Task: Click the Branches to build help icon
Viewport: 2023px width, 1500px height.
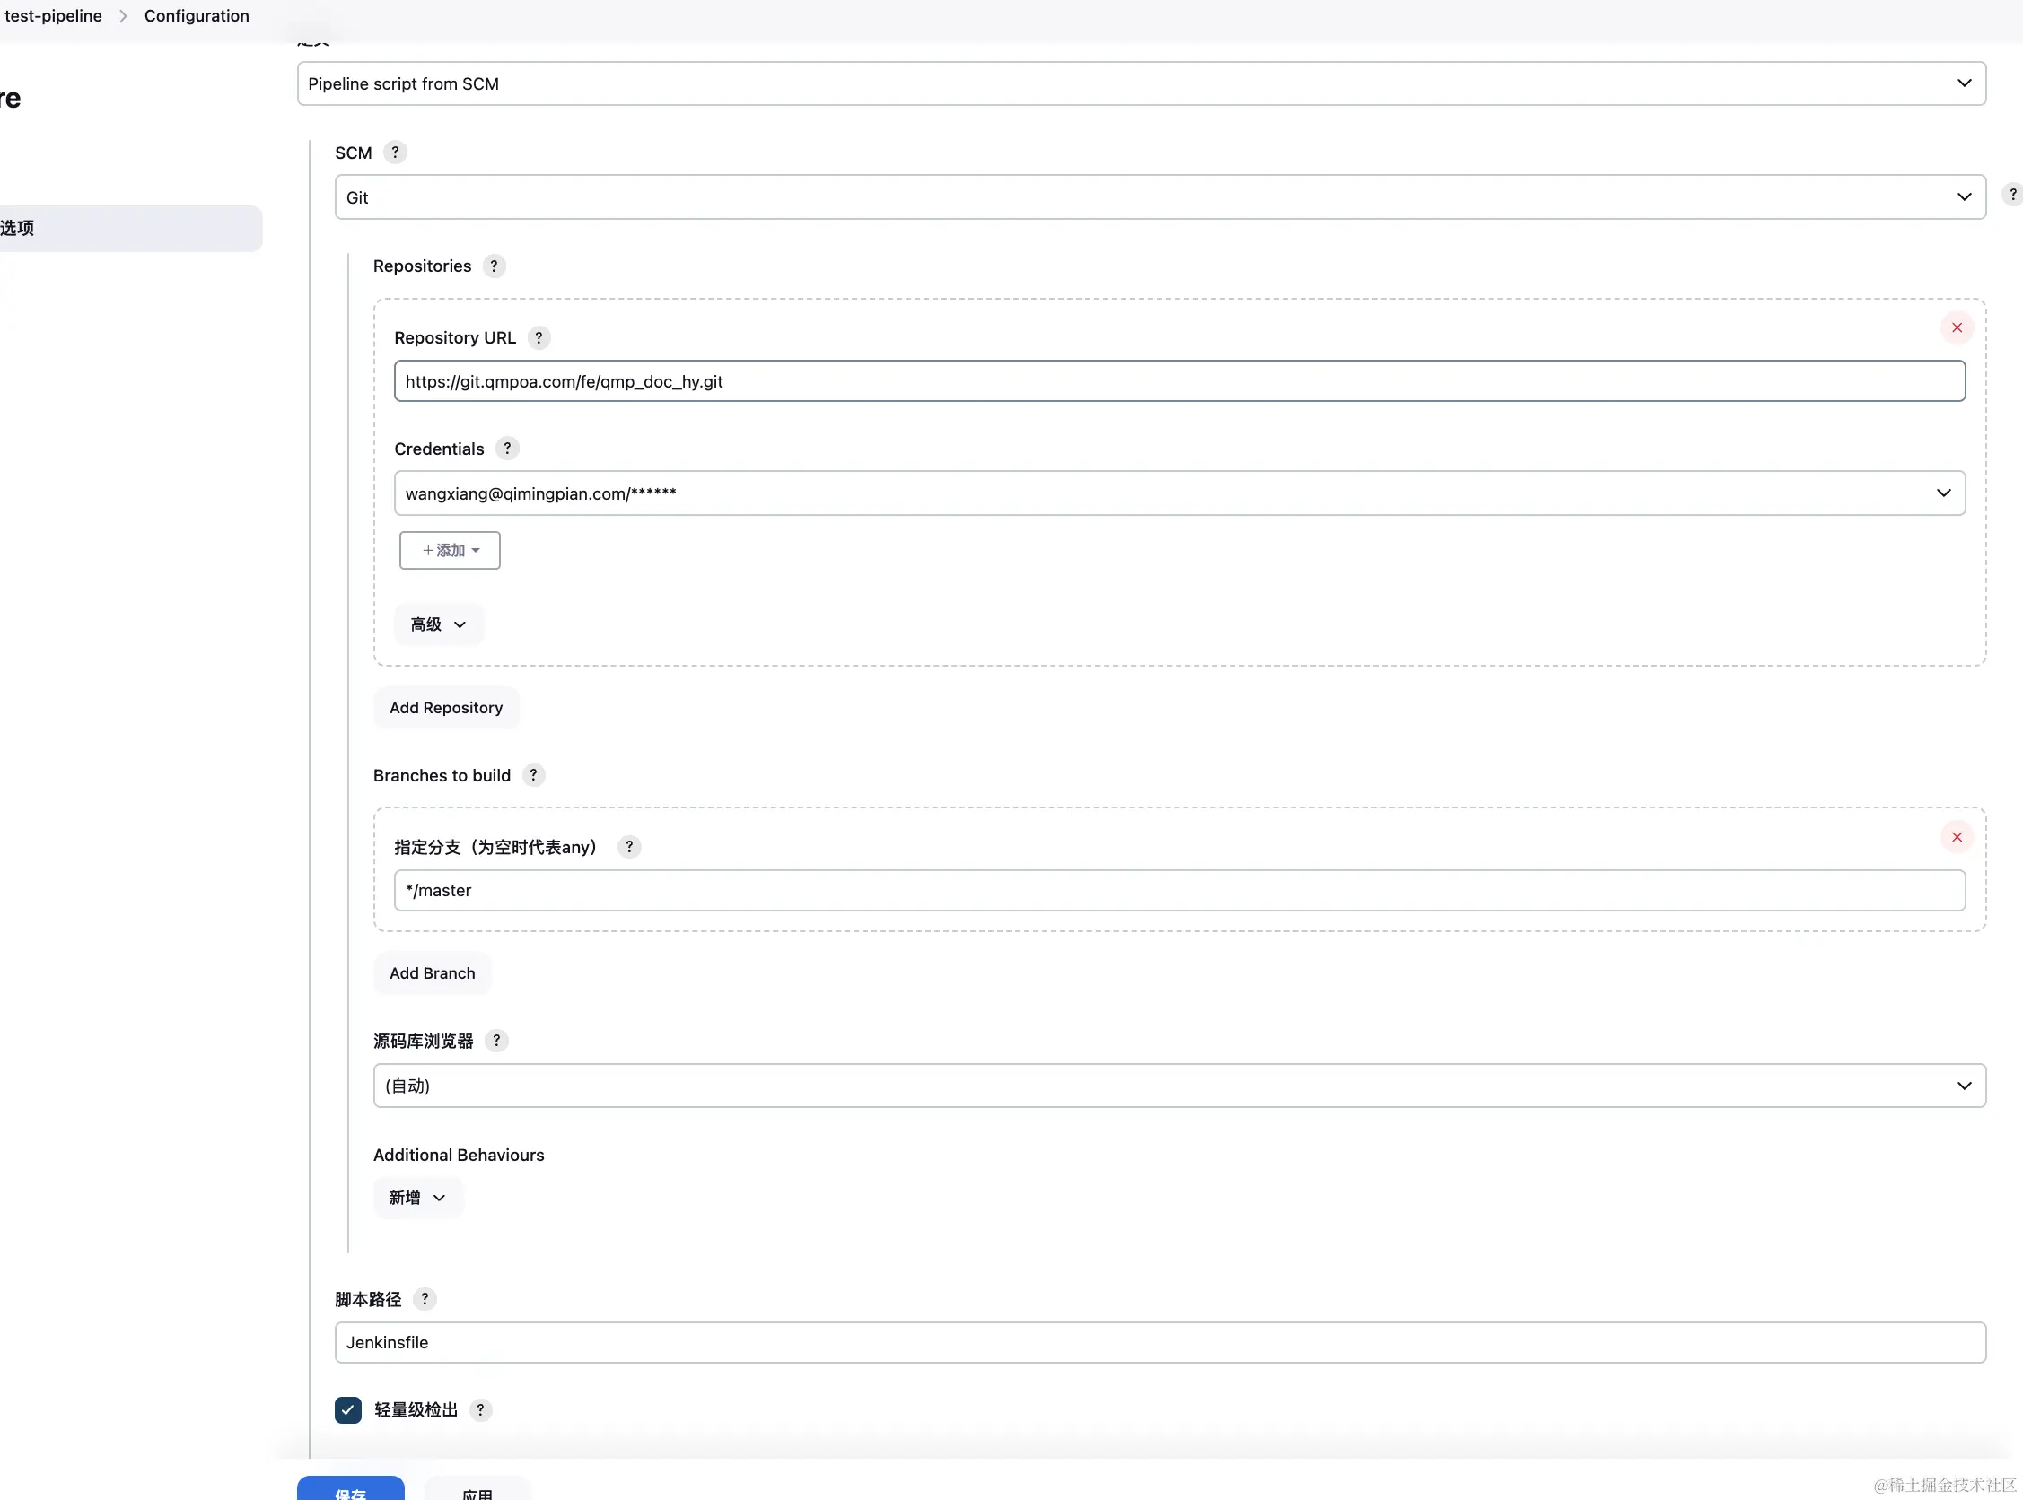Action: (x=532, y=775)
